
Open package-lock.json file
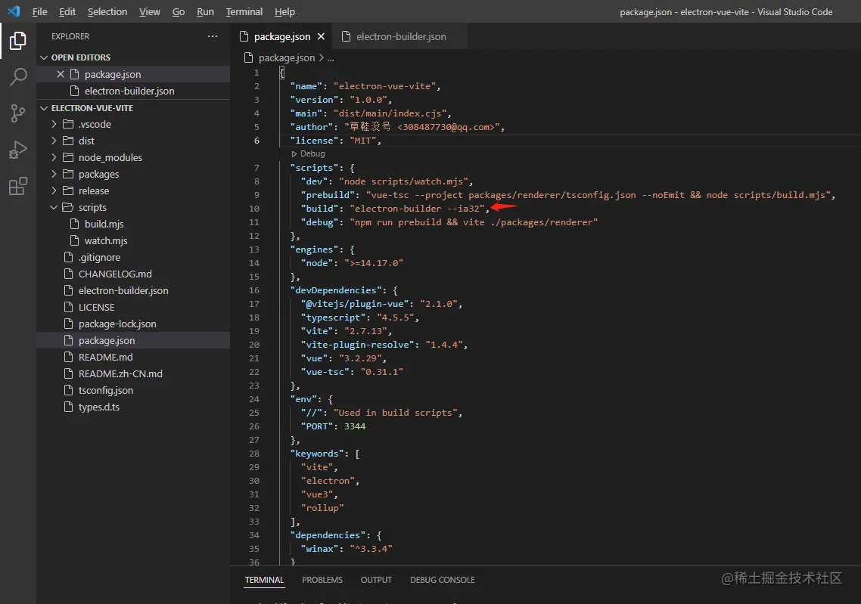tap(133, 324)
